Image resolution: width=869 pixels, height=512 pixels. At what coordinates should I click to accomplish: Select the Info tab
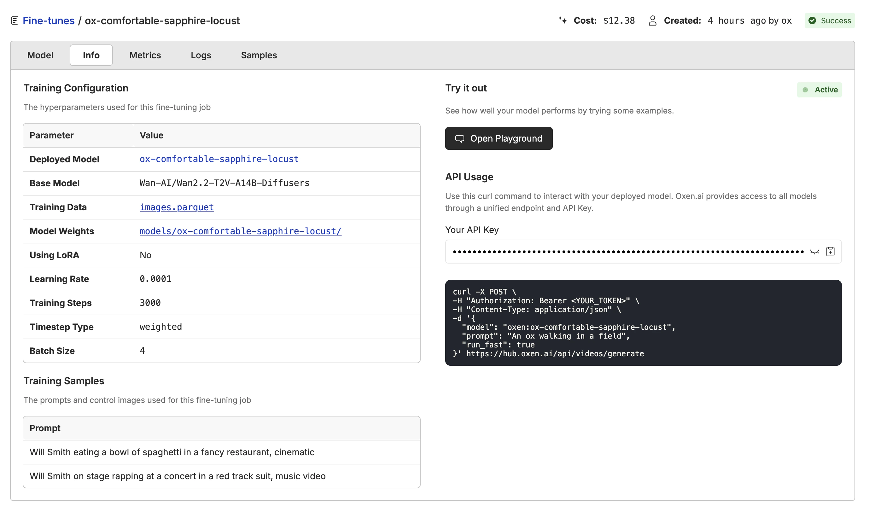[x=91, y=55]
